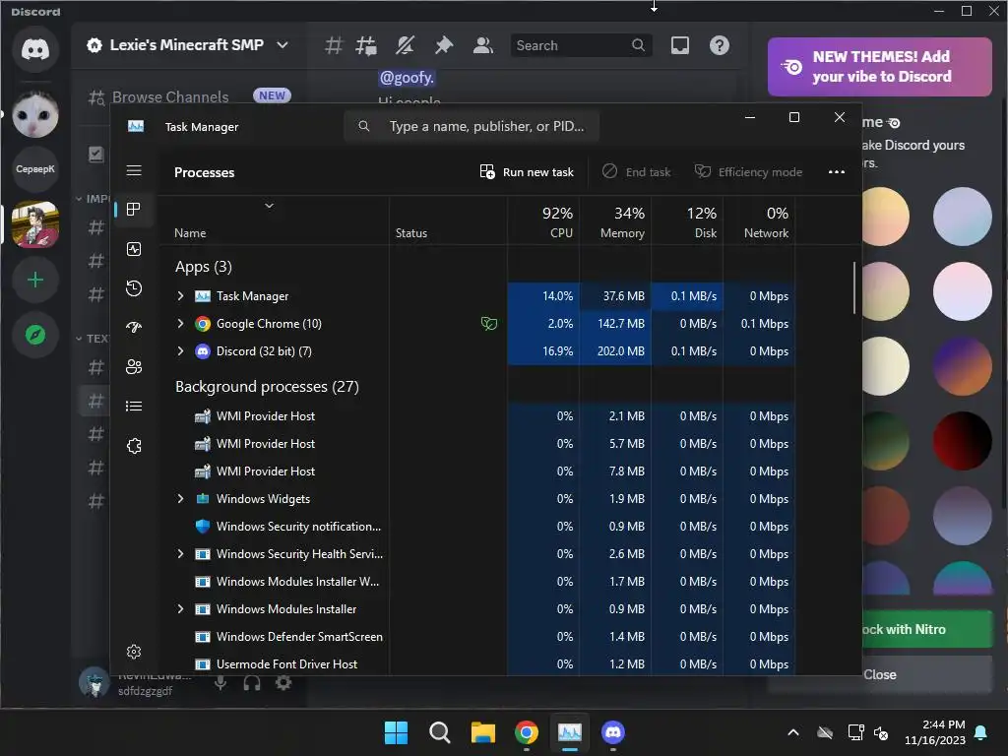Switch to Google Chrome in taskbar
This screenshot has height=756, width=1008.
click(x=527, y=732)
